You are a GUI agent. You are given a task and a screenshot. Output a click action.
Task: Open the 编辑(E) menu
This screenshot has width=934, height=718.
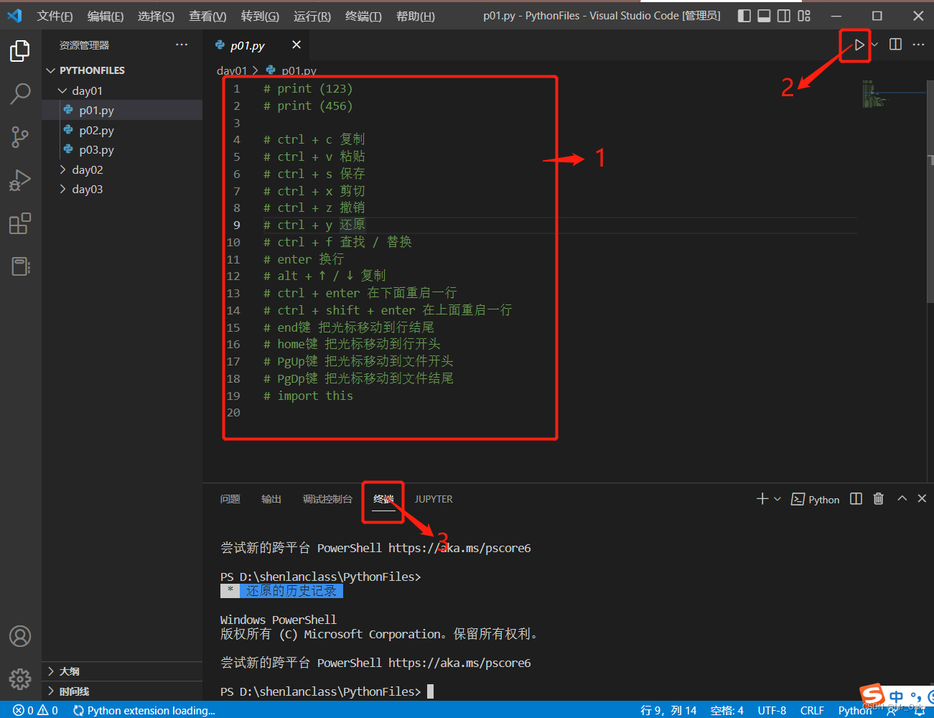pyautogui.click(x=106, y=16)
